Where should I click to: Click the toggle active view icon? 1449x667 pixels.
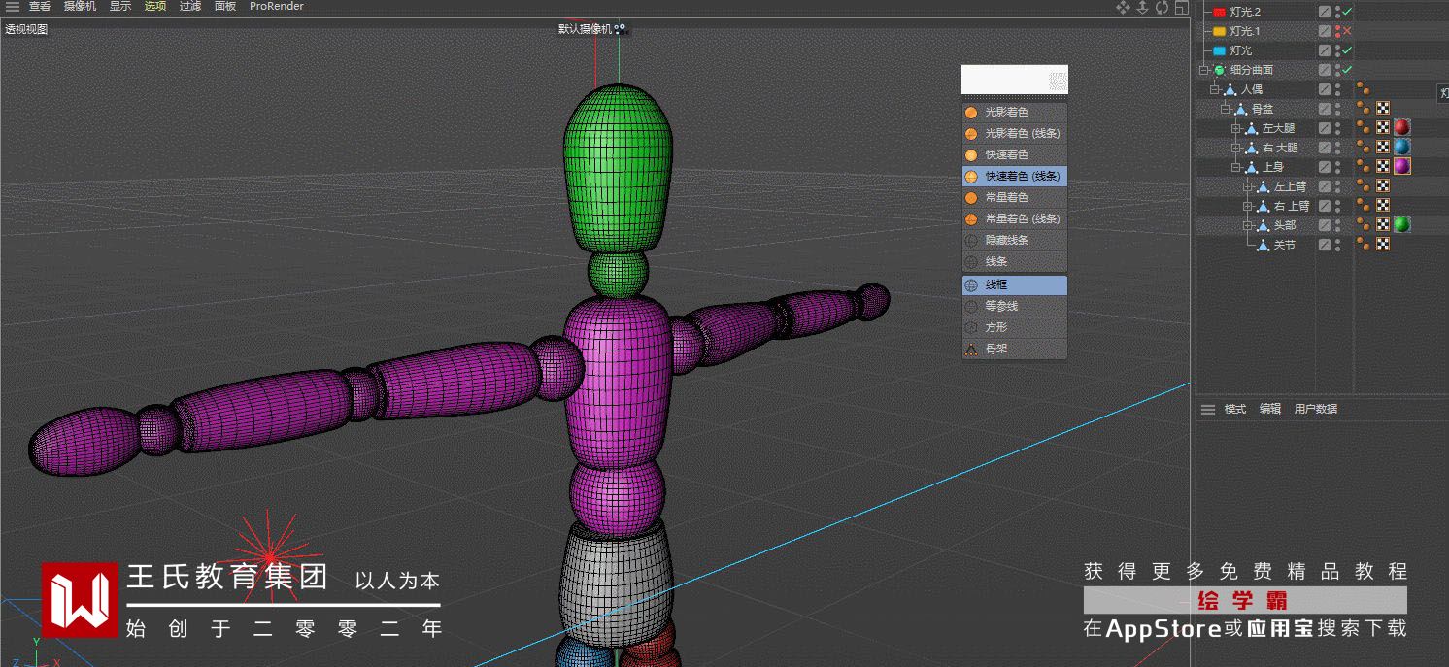1181,7
